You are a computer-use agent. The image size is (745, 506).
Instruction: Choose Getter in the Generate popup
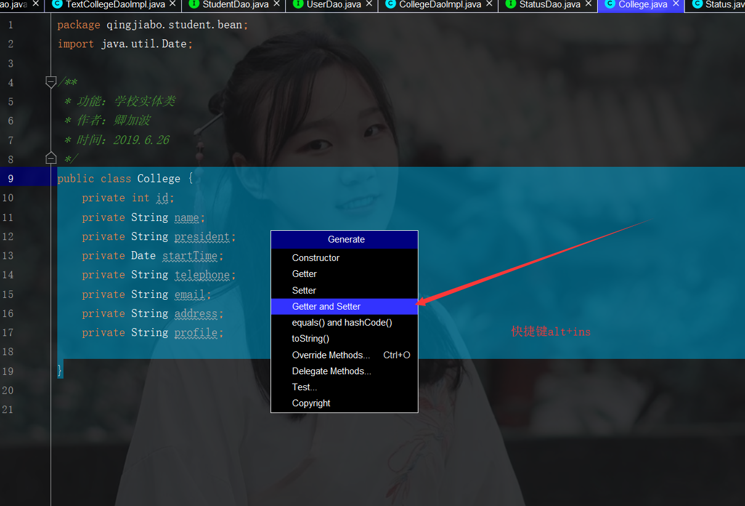pos(344,274)
